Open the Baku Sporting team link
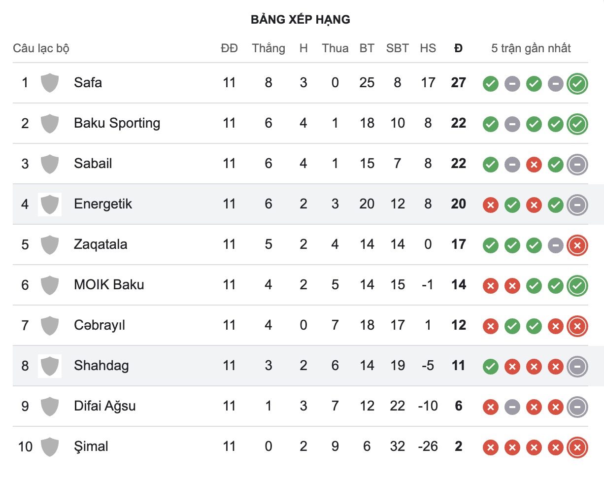 point(117,123)
